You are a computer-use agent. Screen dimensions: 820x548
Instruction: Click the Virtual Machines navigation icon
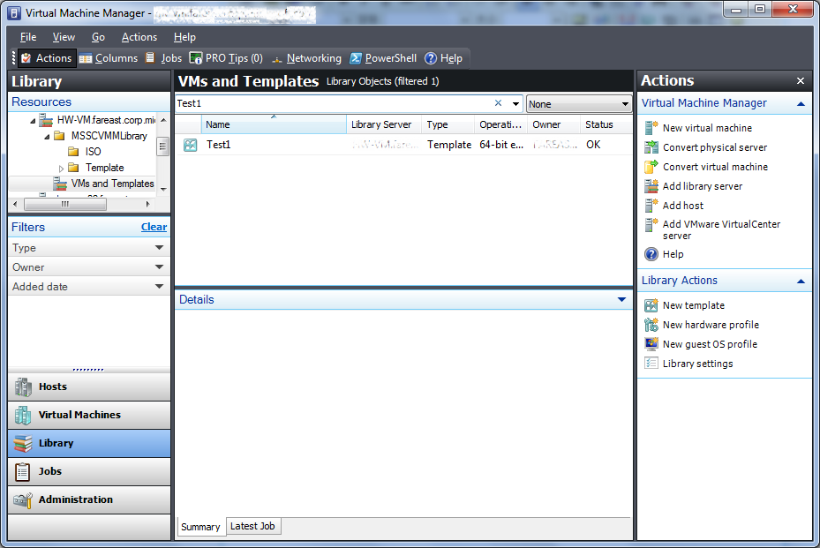[x=23, y=415]
